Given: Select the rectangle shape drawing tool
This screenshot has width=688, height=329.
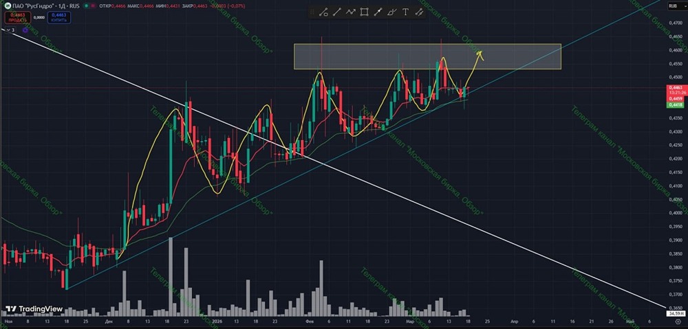Looking at the screenshot, I should coord(364,12).
